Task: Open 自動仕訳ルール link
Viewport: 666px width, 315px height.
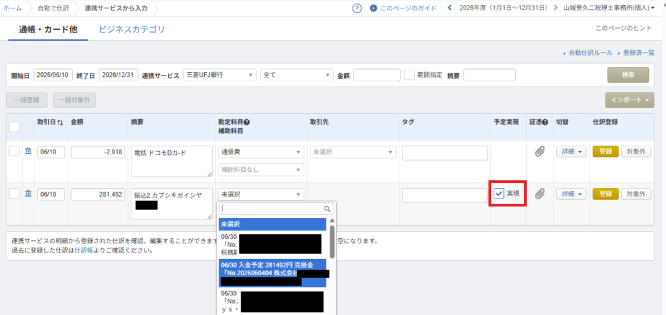Action: pos(591,53)
